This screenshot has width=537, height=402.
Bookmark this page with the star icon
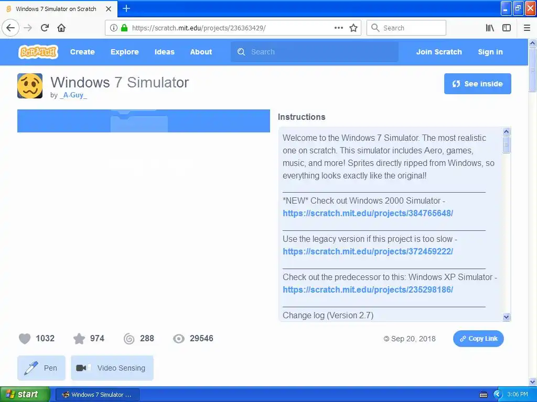353,28
